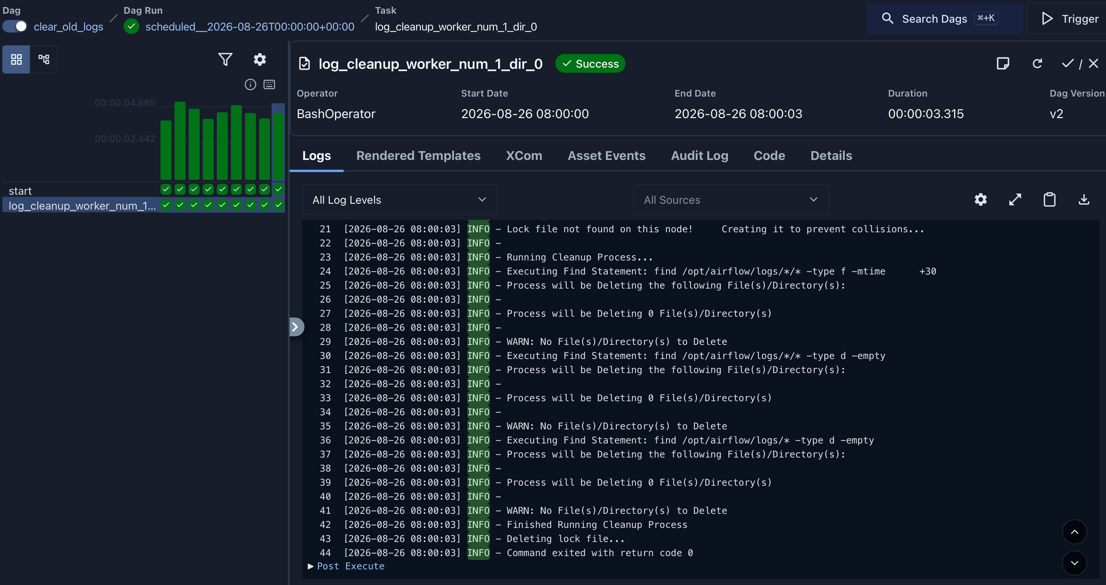Click the first run's start task status box
This screenshot has width=1106, height=585.
[x=166, y=189]
